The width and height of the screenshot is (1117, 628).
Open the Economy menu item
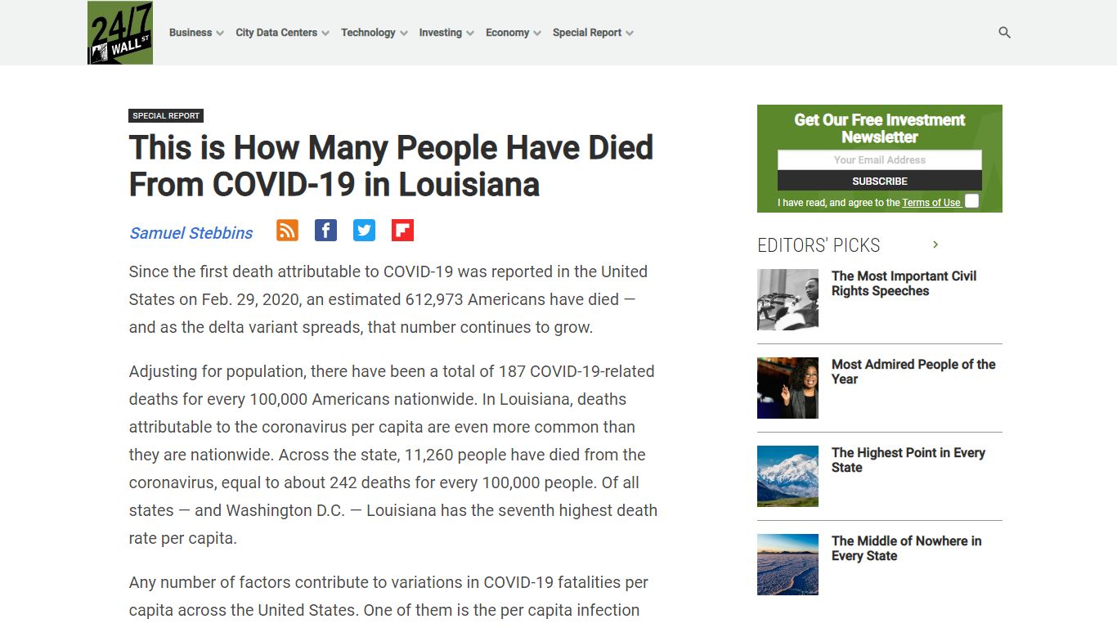point(508,33)
